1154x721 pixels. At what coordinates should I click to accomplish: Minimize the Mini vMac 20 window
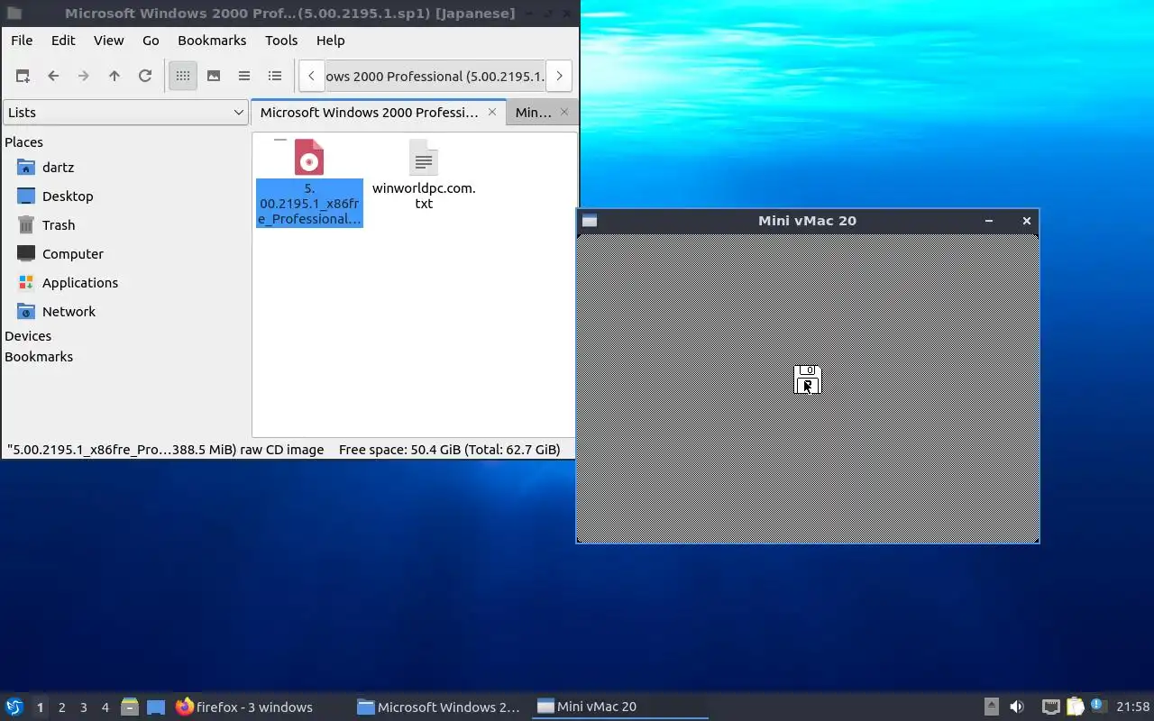coord(989,221)
